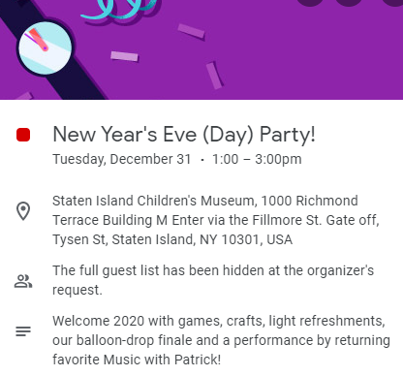Click the Tuesday, December 31 date

(122, 159)
